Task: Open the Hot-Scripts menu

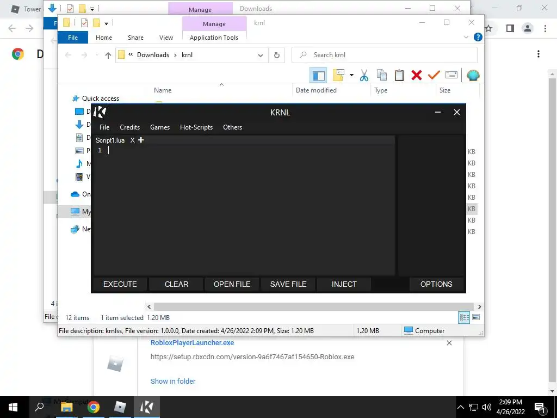Action: 196,127
